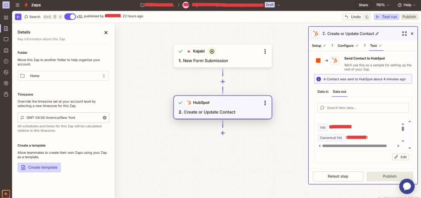The width and height of the screenshot is (421, 198).
Task: Click the Canonical Vid field label
Action: [331, 138]
